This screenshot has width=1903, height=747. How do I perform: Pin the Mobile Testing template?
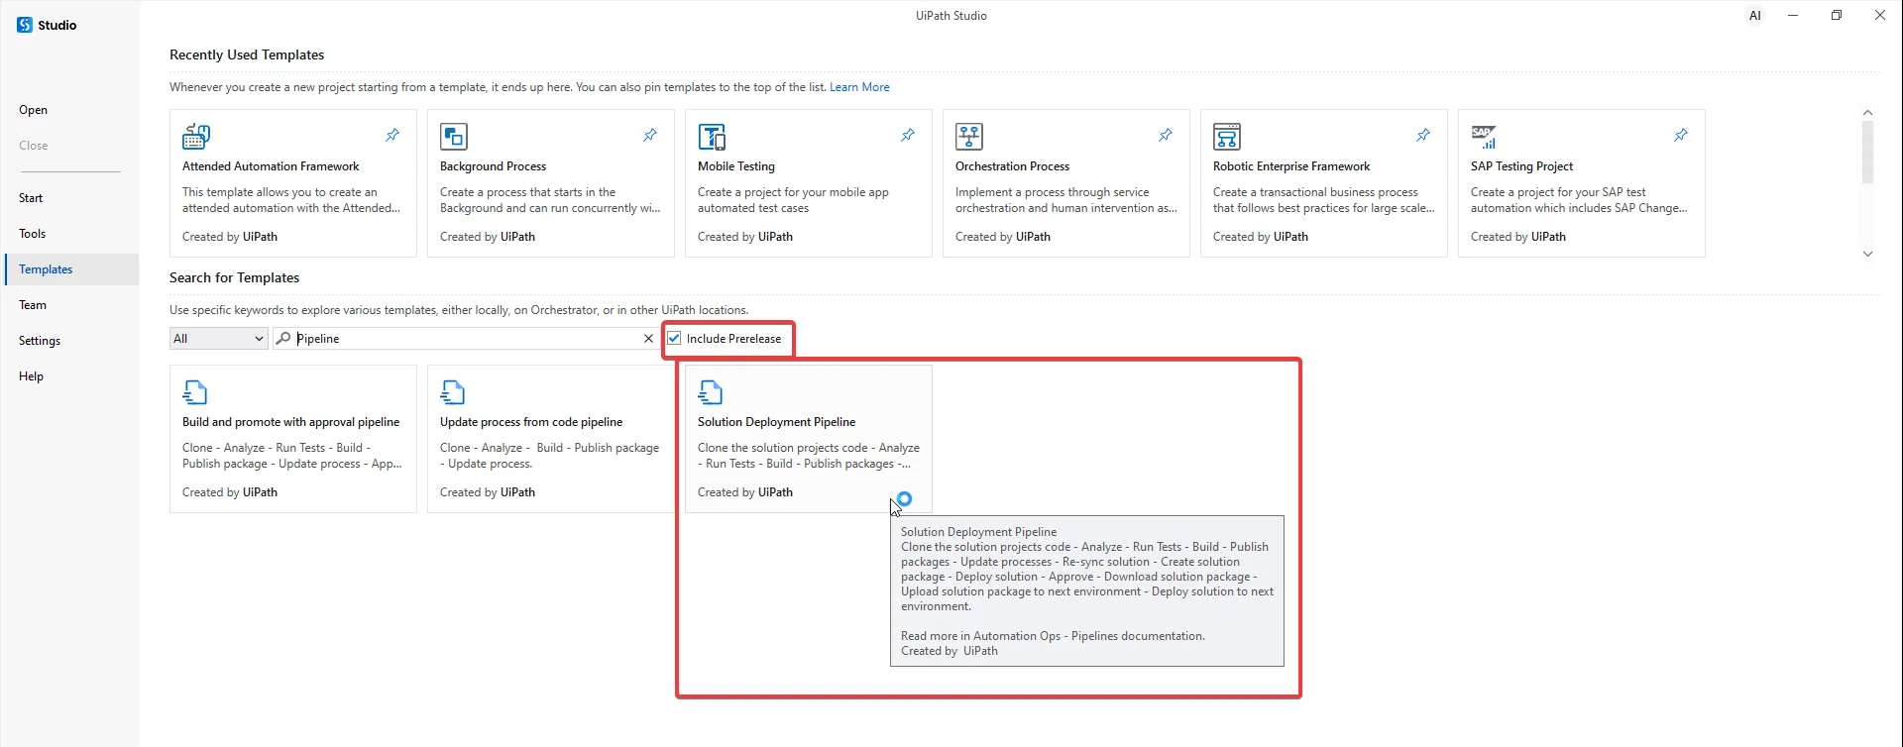pos(908,135)
